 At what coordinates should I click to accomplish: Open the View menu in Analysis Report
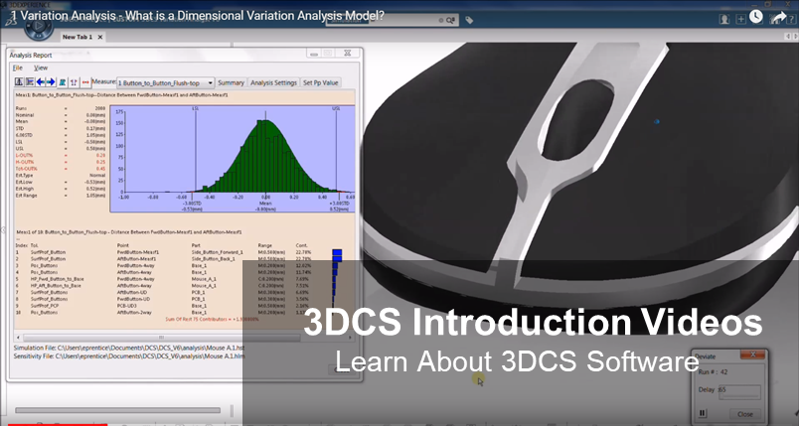41,68
